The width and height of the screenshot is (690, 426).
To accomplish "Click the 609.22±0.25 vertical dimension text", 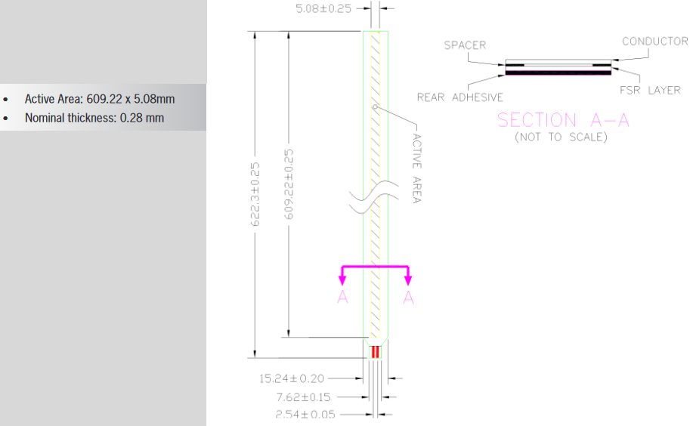I will (288, 184).
